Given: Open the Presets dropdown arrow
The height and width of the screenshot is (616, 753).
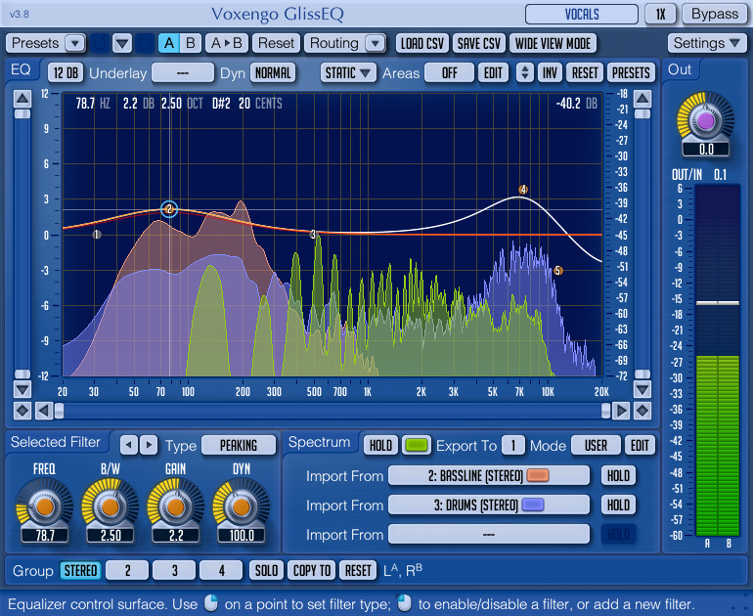Looking at the screenshot, I should [x=75, y=43].
